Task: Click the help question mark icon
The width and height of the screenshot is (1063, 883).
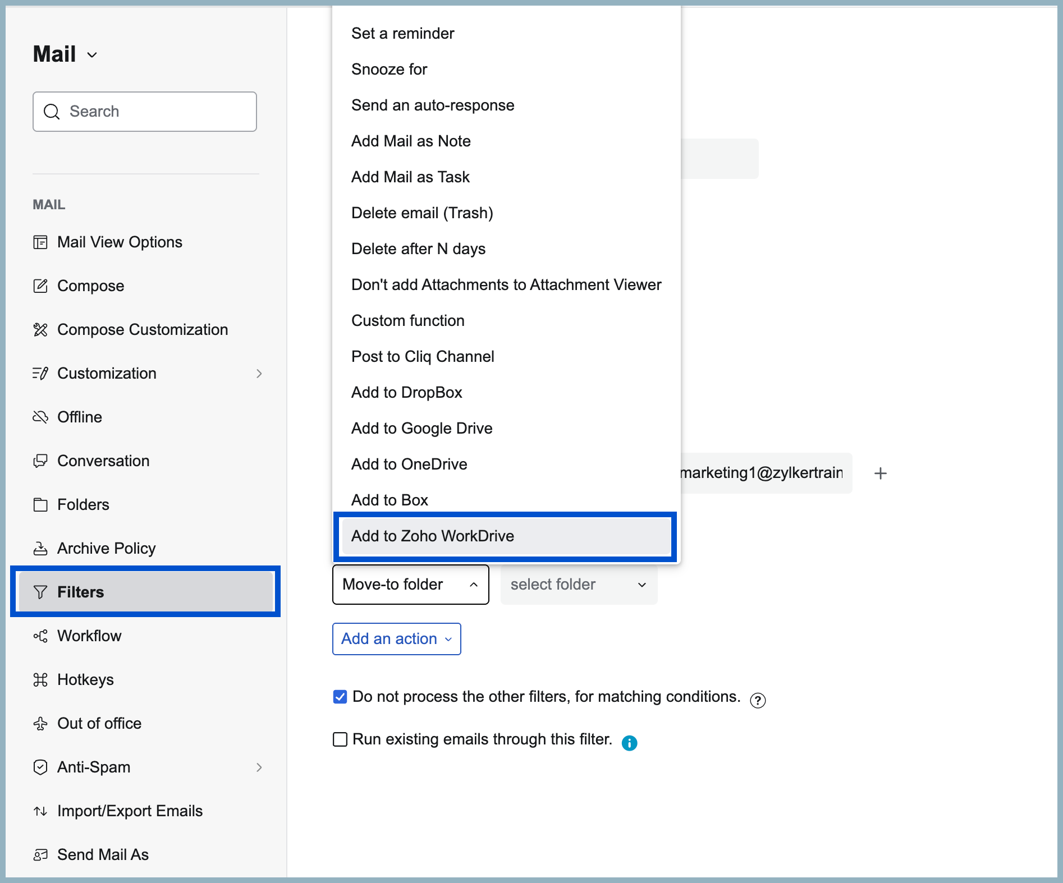Action: pos(758,701)
